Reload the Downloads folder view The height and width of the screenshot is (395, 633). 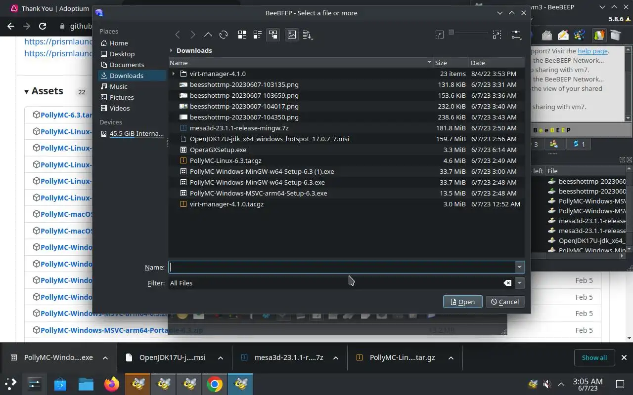pyautogui.click(x=224, y=35)
